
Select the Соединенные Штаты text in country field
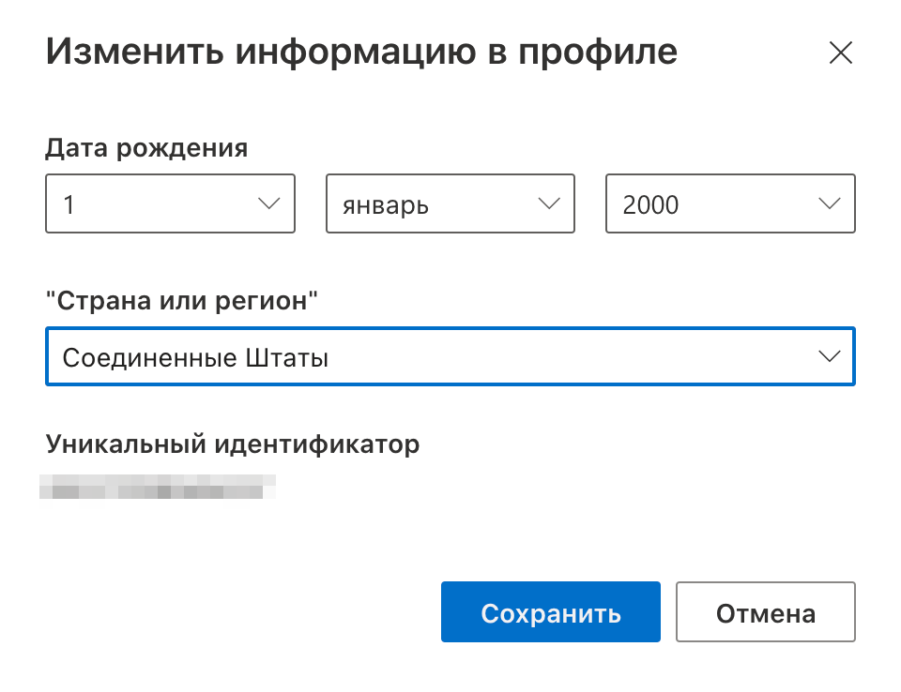(x=195, y=357)
